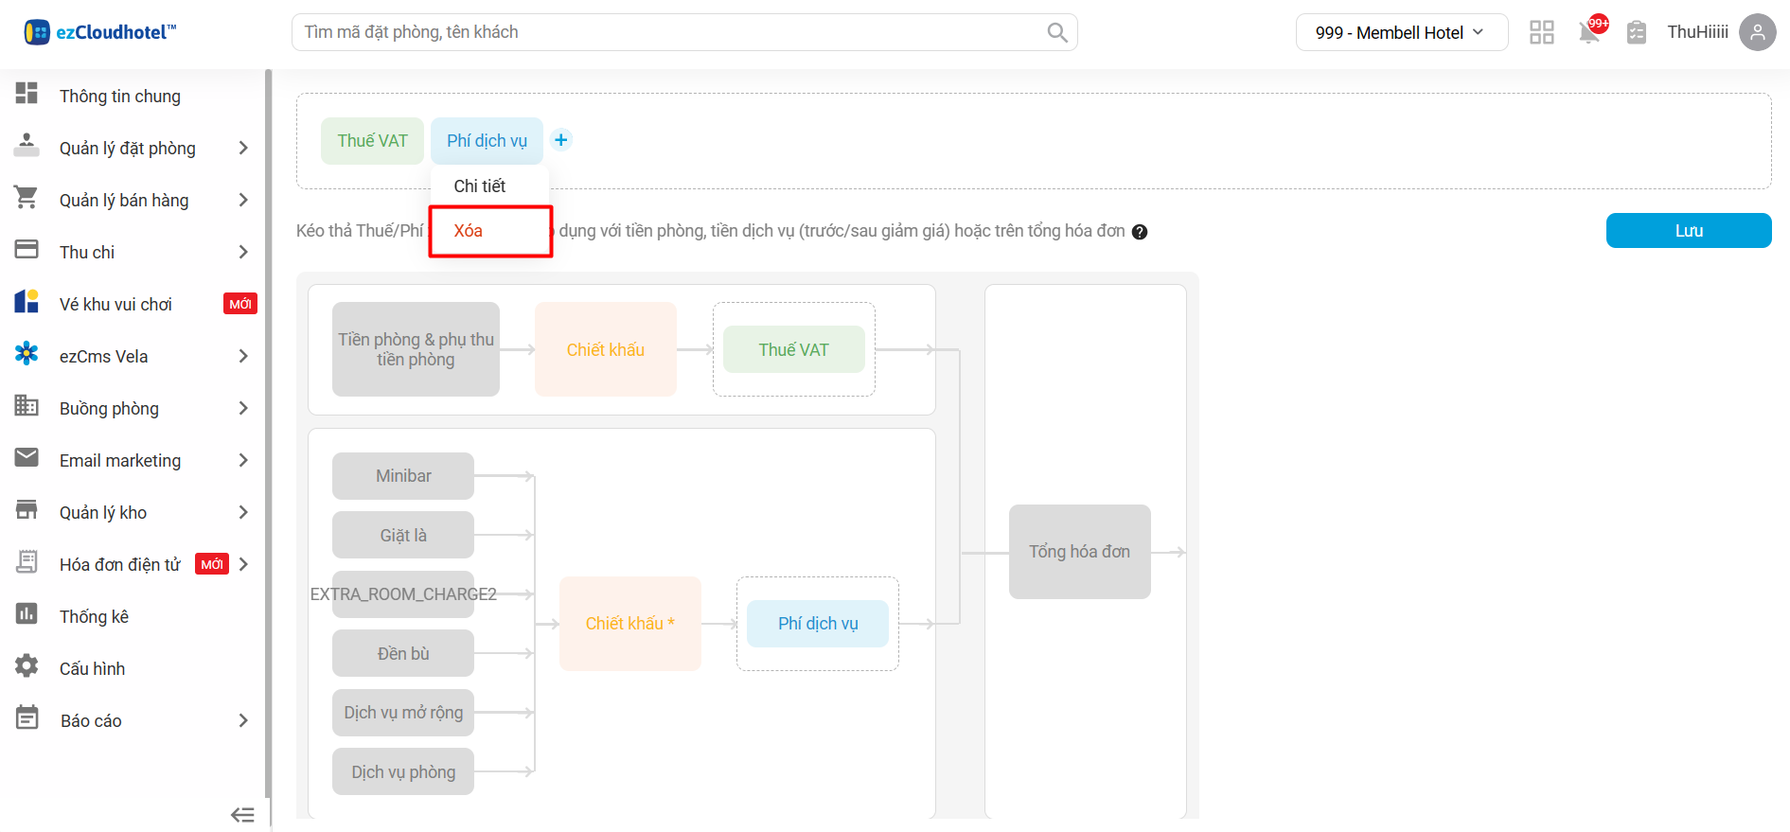Click the booking search input field
Image resolution: width=1790 pixels, height=832 pixels.
pos(663,32)
